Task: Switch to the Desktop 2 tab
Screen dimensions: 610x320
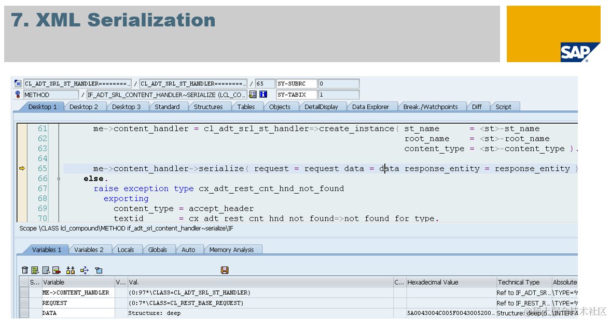Action: tap(84, 107)
